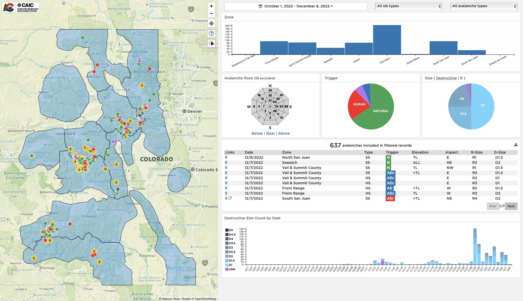This screenshot has height=301, width=523.
Task: Select the HUMAN slice of Trigger pie
Action: pyautogui.click(x=359, y=104)
